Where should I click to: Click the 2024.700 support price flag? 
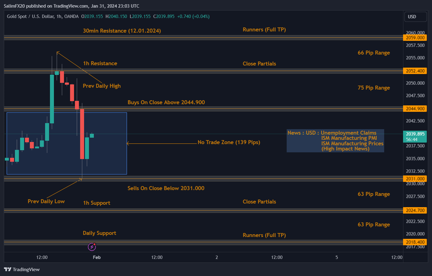point(415,210)
